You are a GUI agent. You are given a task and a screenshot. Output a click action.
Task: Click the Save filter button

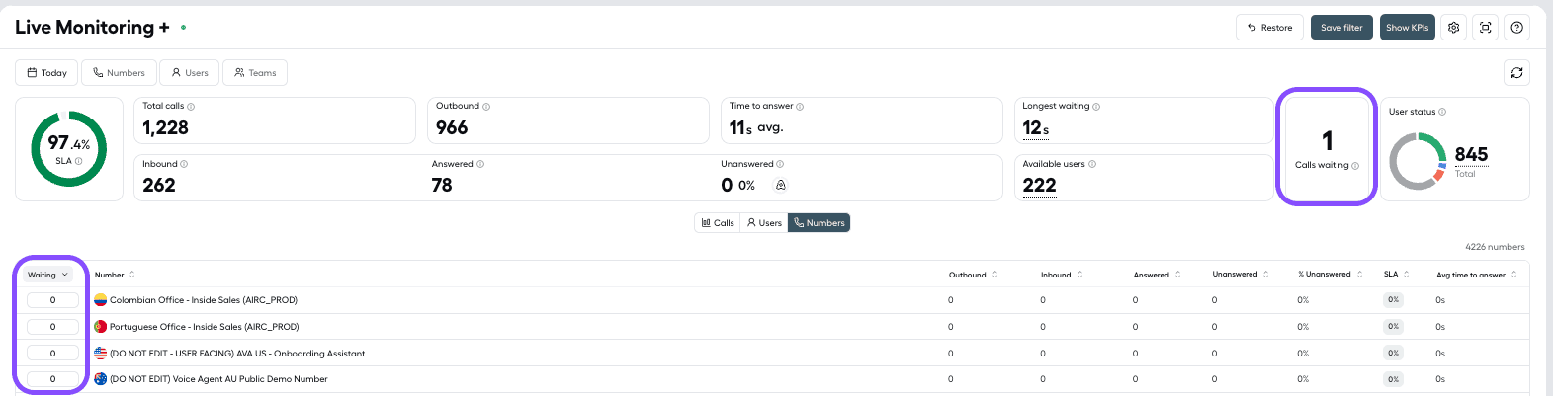1341,28
